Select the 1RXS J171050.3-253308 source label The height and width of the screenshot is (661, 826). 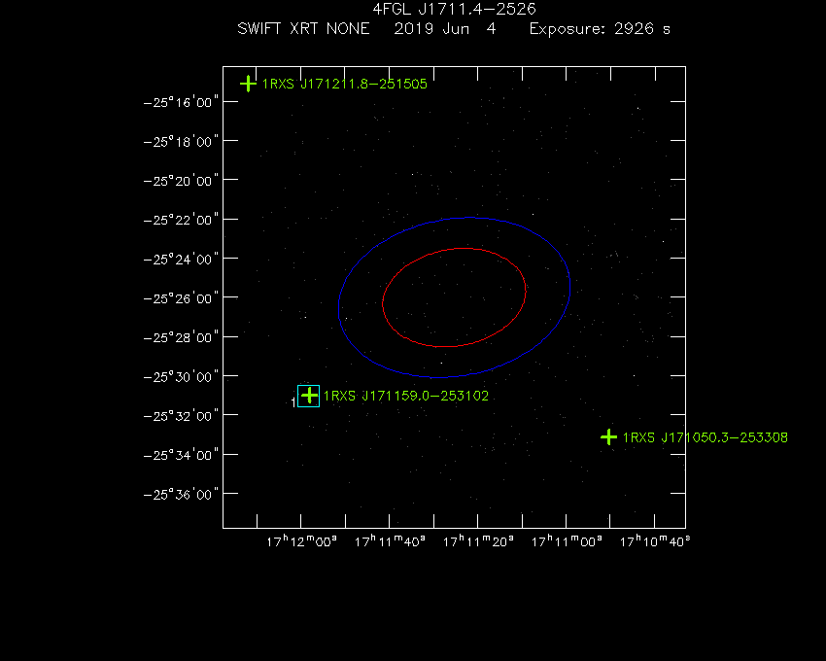click(706, 437)
